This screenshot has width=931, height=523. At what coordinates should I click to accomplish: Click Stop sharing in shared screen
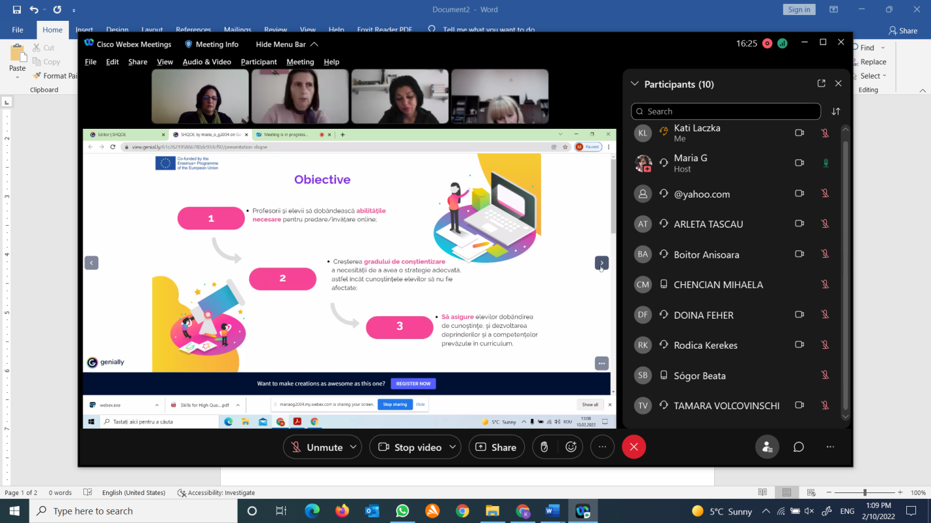[395, 405]
